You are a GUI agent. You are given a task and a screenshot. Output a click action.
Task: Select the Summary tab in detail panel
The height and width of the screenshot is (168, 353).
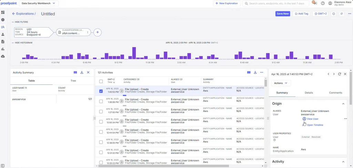coord(282,93)
